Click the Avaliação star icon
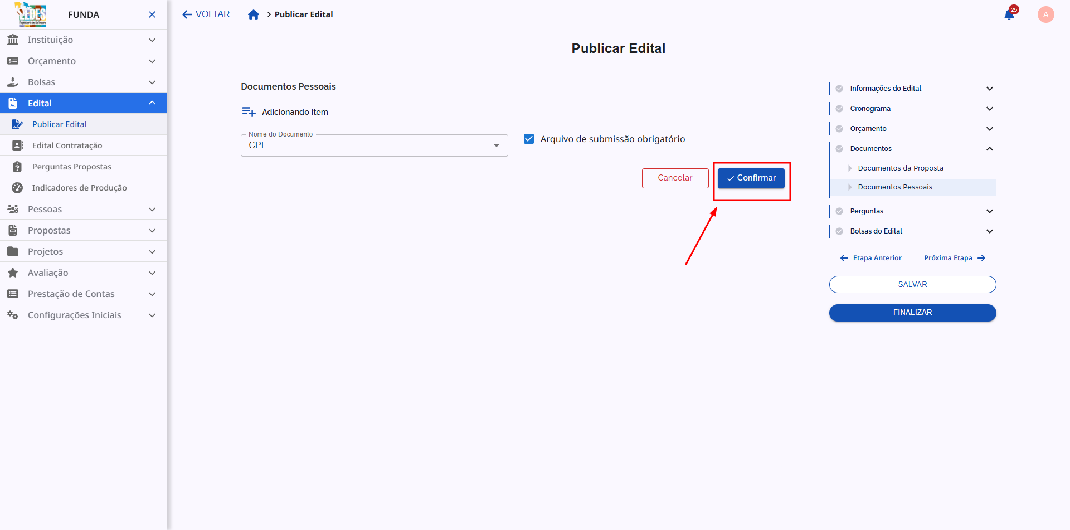The height and width of the screenshot is (530, 1070). coord(13,273)
